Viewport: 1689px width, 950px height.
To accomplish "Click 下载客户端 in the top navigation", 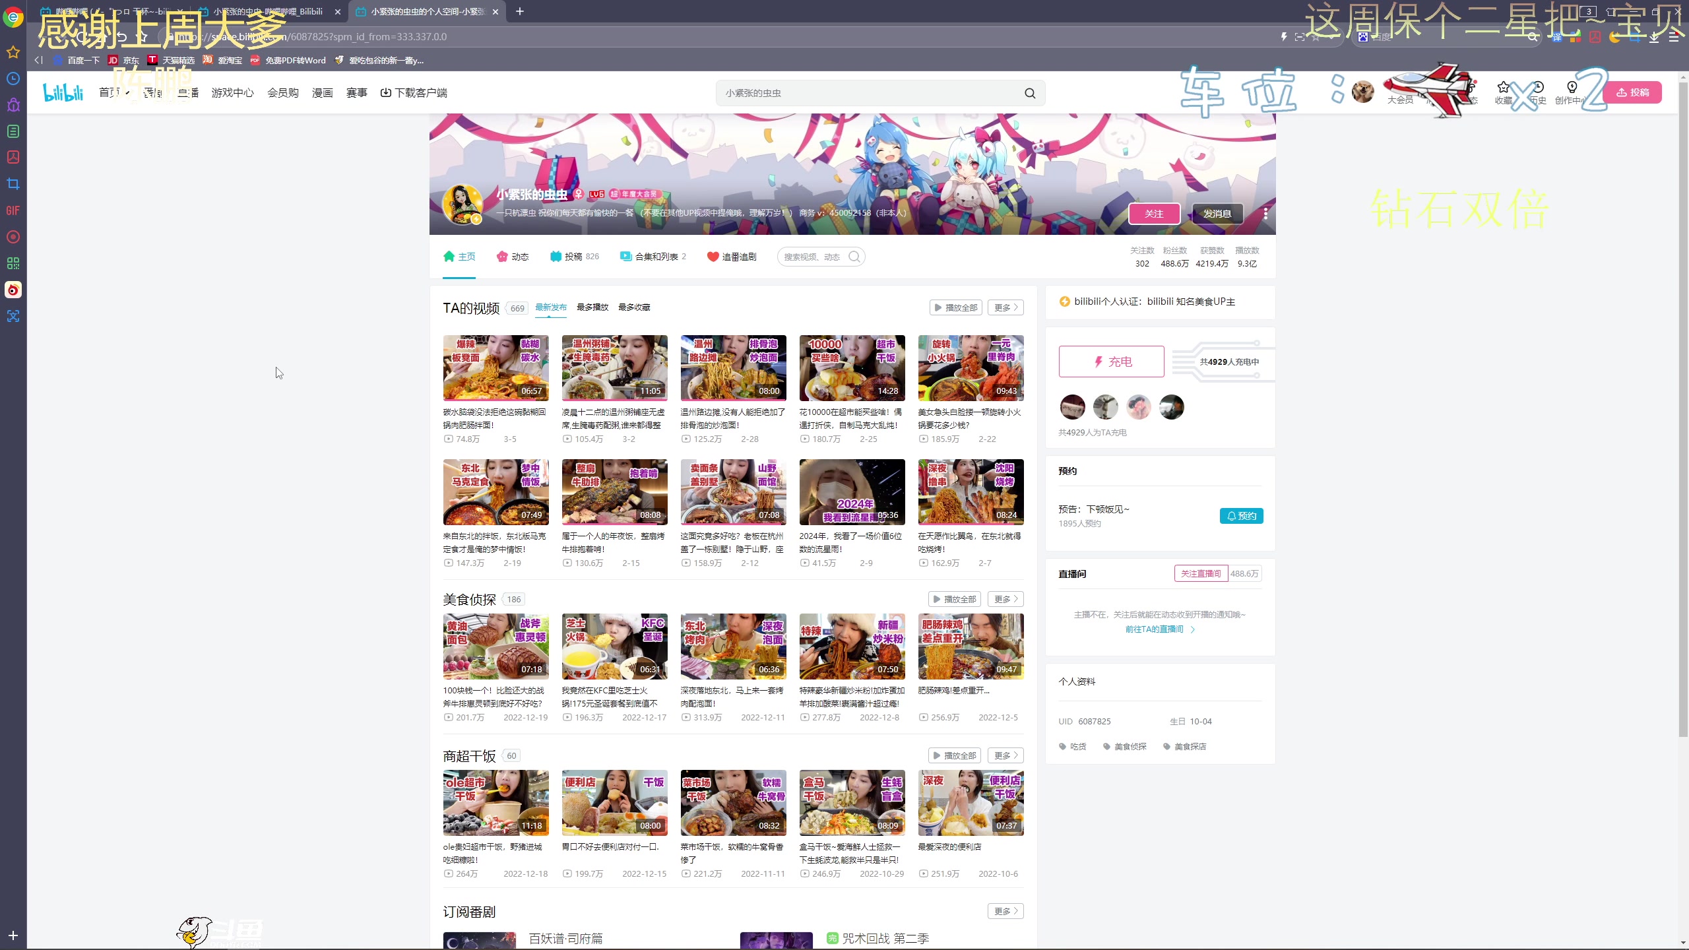I will pos(414,93).
